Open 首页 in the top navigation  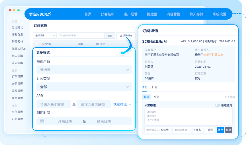[88, 14]
